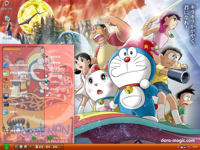Click the second Quick Launch icon

pos(21,147)
